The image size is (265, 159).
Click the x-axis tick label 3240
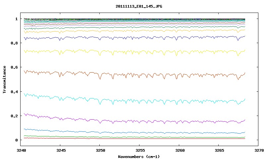(x=21, y=150)
